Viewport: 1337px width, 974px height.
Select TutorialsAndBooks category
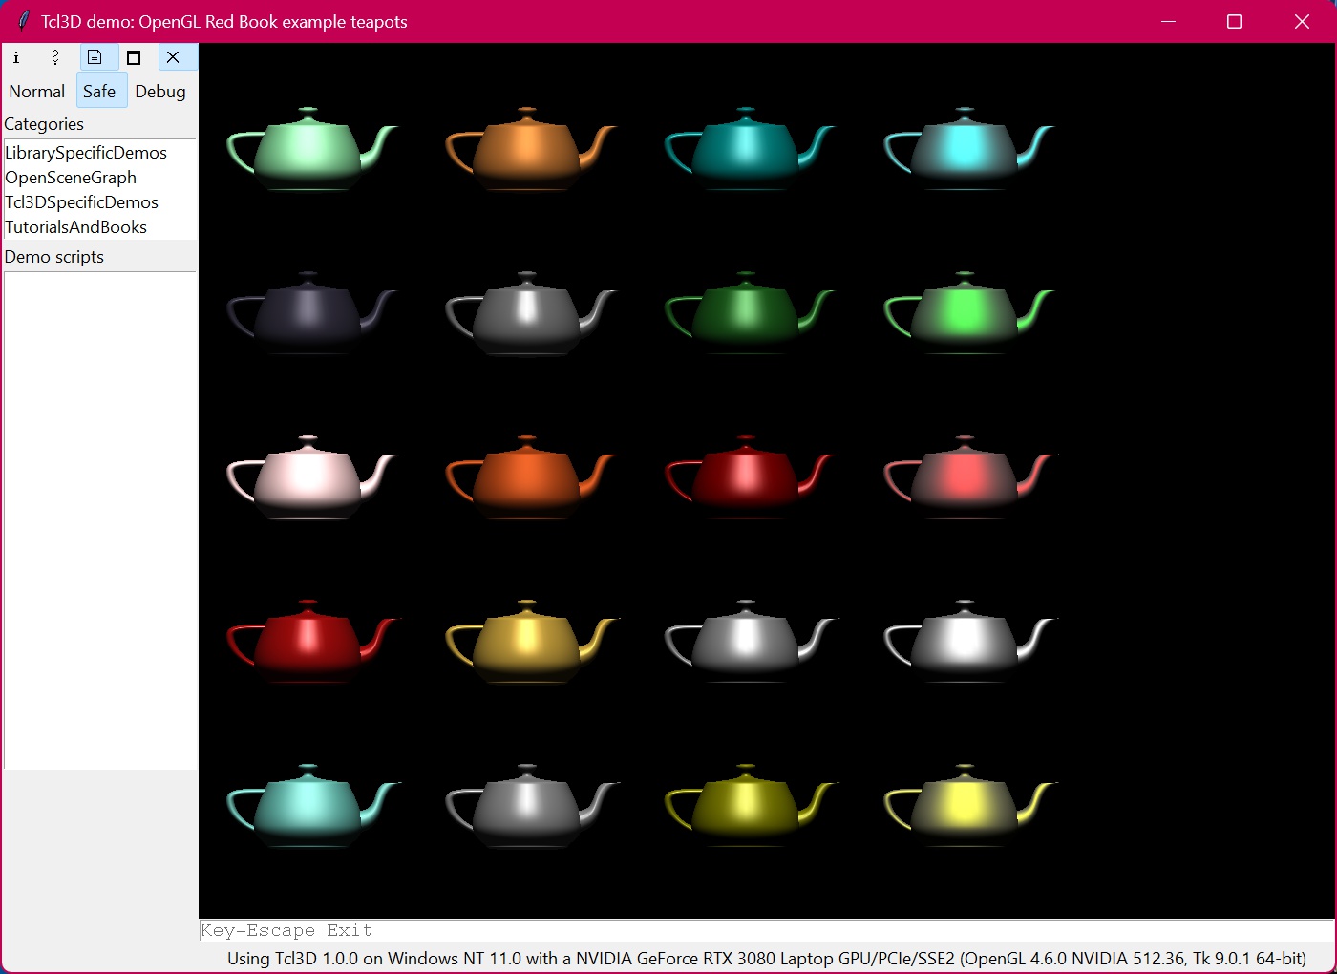pos(99,227)
